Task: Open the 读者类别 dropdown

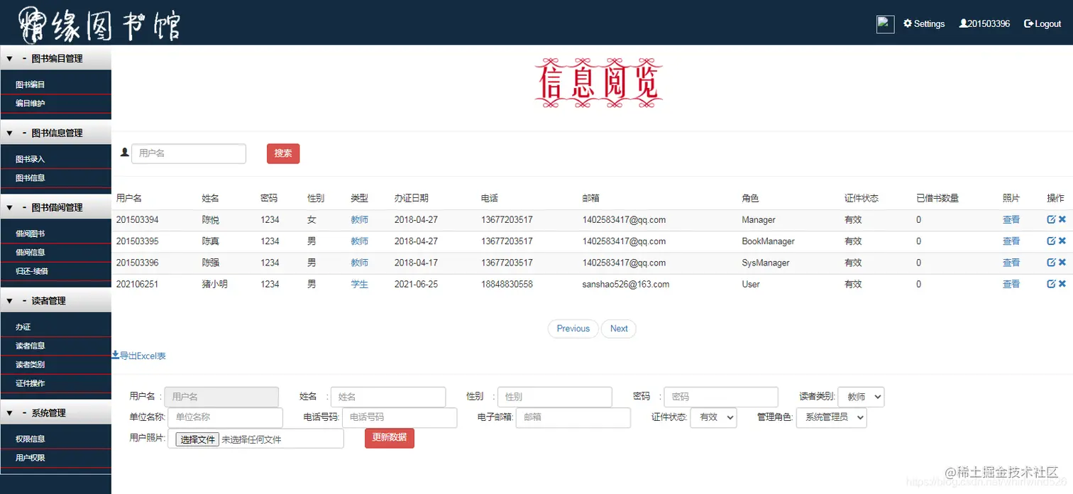Action: pyautogui.click(x=861, y=397)
